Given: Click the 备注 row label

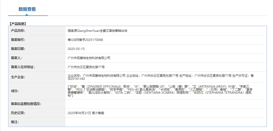Looking at the screenshot, I should [x=15, y=122].
